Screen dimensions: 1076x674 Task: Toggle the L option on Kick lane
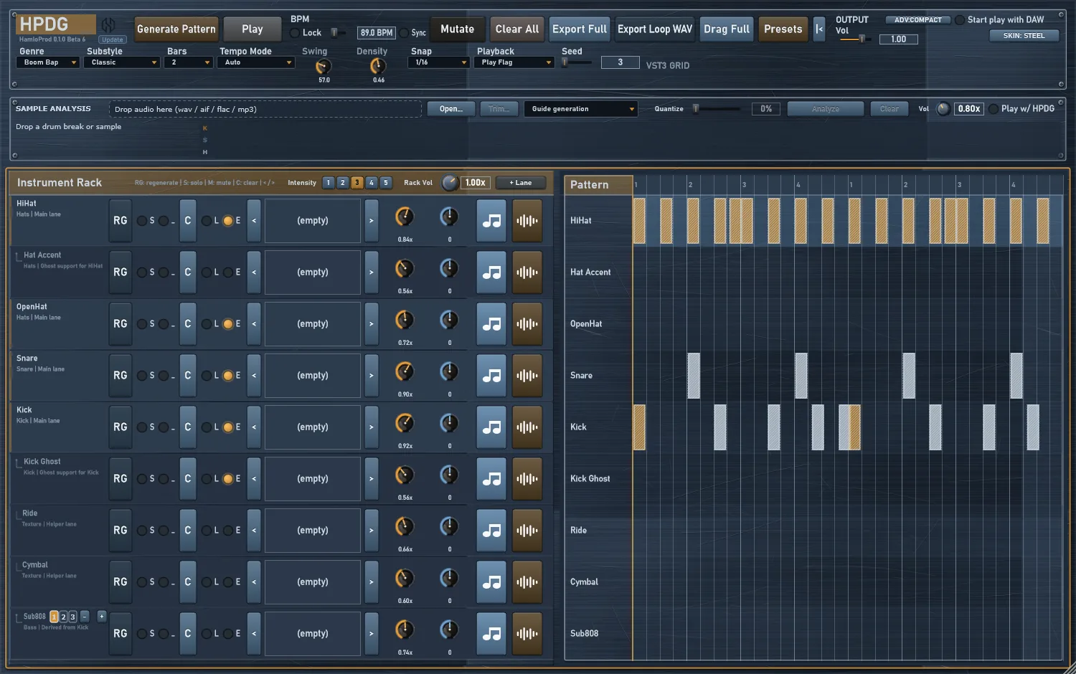(x=207, y=427)
